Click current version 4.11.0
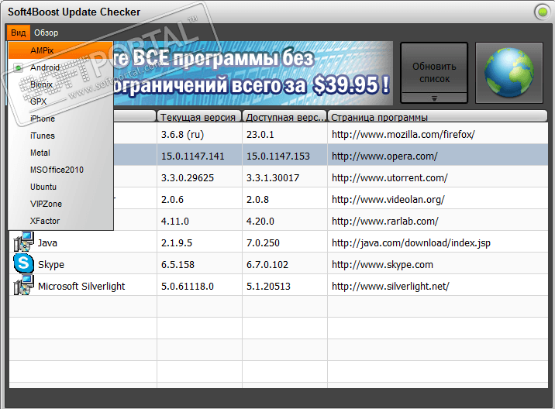The image size is (555, 409). click(x=175, y=221)
